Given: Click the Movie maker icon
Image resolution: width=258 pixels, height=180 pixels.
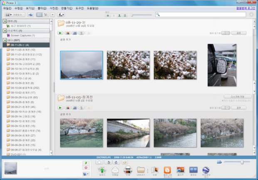Looking at the screenshot, I should (193, 169).
